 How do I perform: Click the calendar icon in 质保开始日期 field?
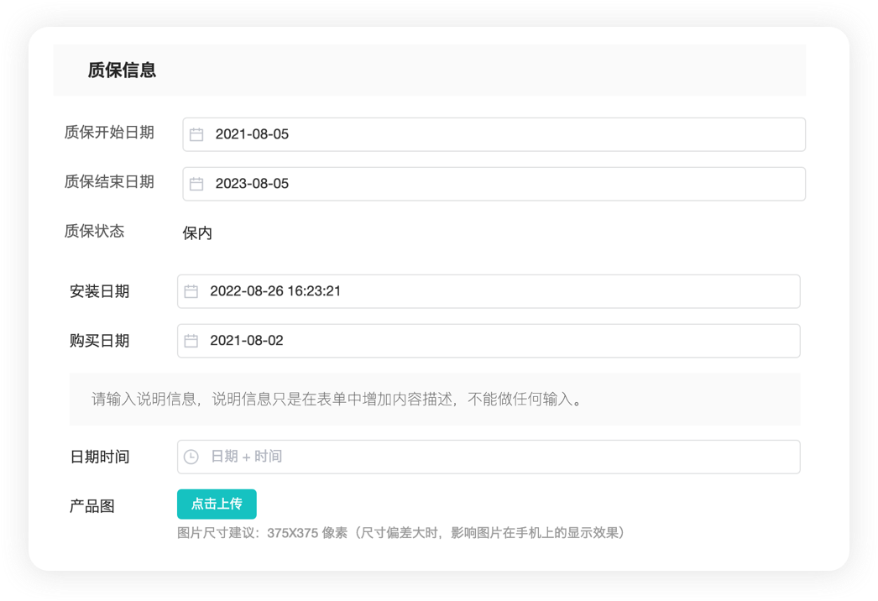(x=196, y=133)
